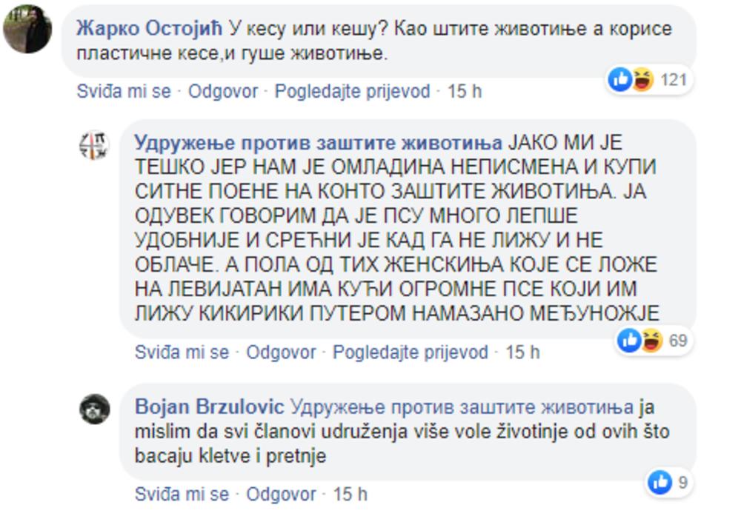Click Жарко Остојић's profile picture
Screen dimensions: 741x519
27,30
